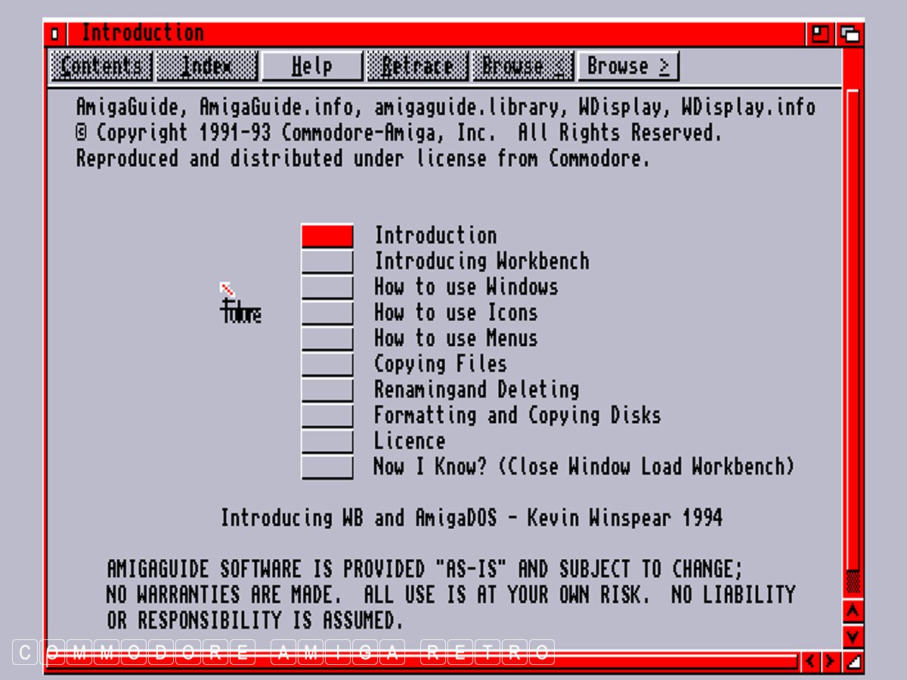Viewport: 907px width, 680px height.
Task: Open the Copying Files link box
Action: tap(327, 364)
